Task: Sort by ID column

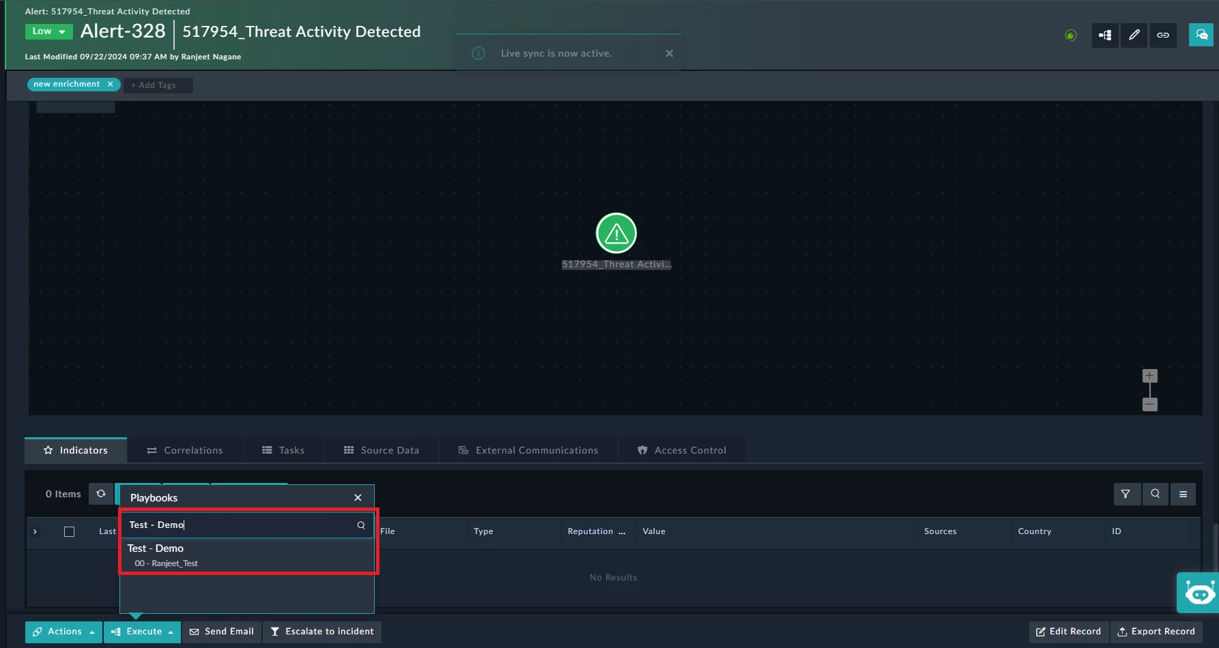Action: click(1117, 531)
